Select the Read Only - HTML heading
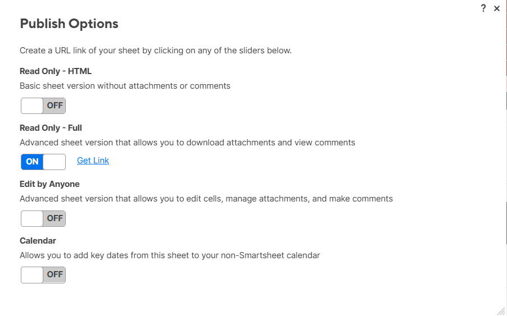Image resolution: width=507 pixels, height=316 pixels. [56, 71]
